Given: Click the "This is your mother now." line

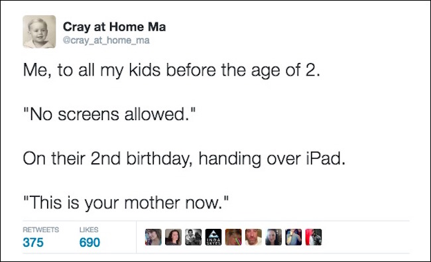Looking at the screenshot, I should point(126,203).
